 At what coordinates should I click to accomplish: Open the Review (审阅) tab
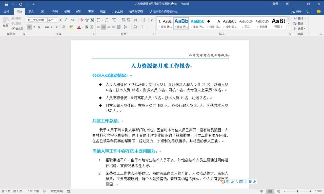tap(91, 11)
